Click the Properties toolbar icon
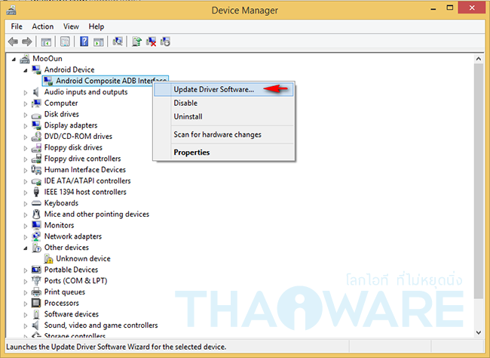Image resolution: width=490 pixels, height=358 pixels. [65, 42]
